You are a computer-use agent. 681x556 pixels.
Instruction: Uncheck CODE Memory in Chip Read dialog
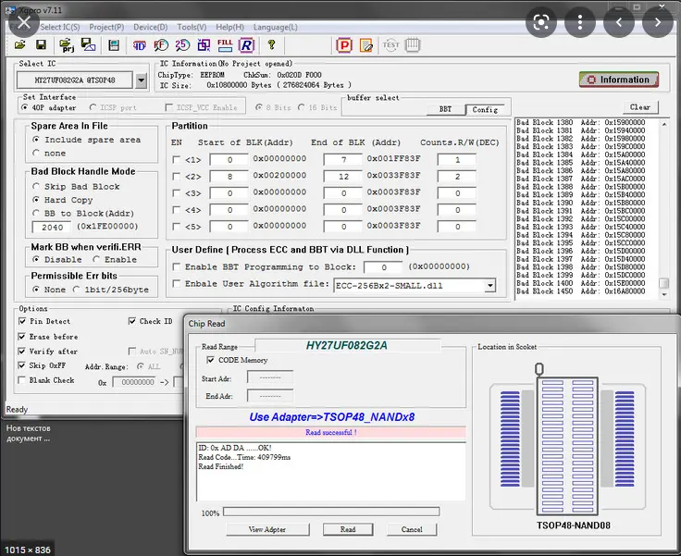(211, 360)
